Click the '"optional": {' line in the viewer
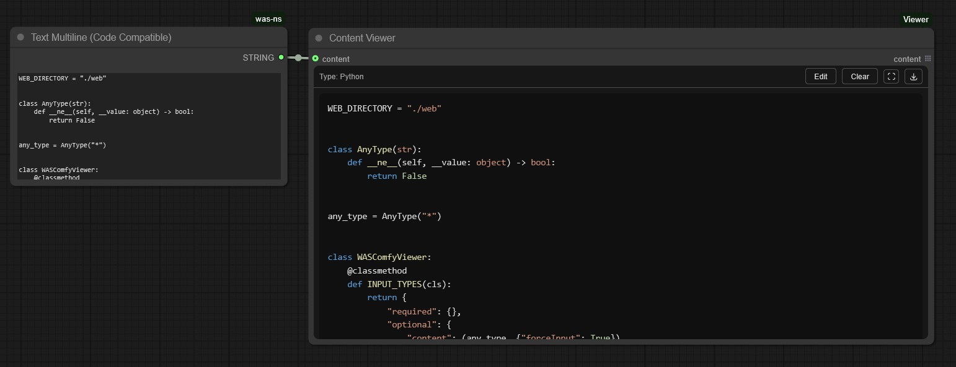 (x=419, y=324)
